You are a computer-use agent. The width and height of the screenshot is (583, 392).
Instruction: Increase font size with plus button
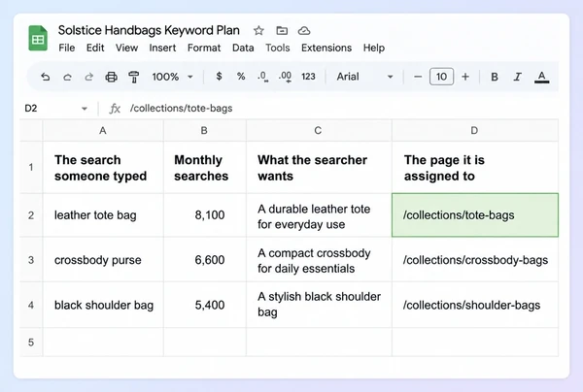(465, 77)
